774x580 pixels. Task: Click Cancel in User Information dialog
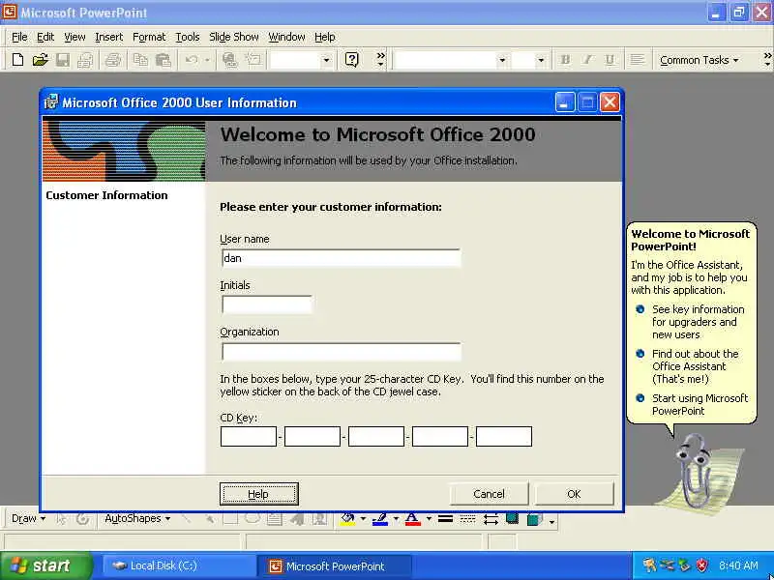point(489,494)
